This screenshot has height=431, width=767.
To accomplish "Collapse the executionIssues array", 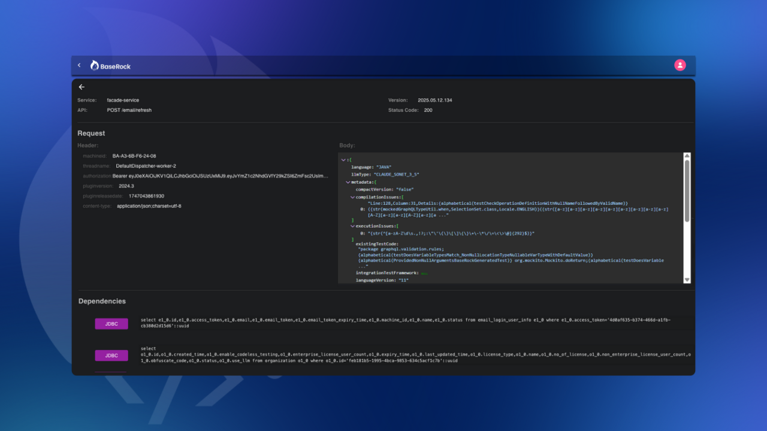I will (x=352, y=226).
